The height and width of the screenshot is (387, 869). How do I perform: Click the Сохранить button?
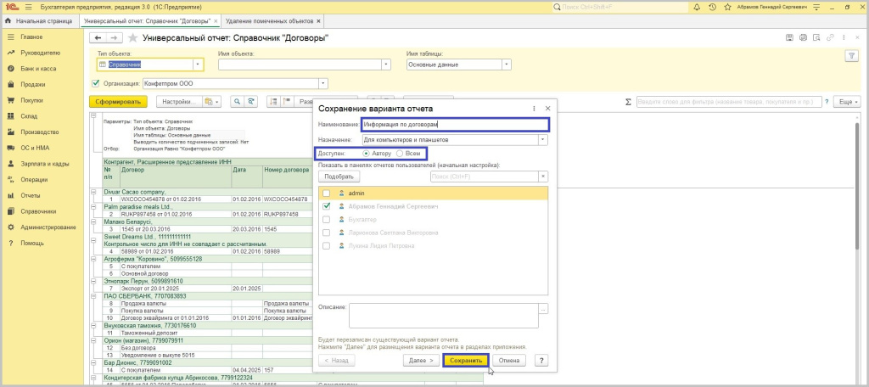click(x=466, y=360)
